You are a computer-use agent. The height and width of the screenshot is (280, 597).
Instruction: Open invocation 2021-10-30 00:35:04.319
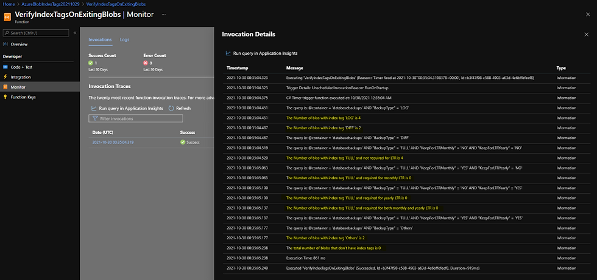click(x=113, y=142)
